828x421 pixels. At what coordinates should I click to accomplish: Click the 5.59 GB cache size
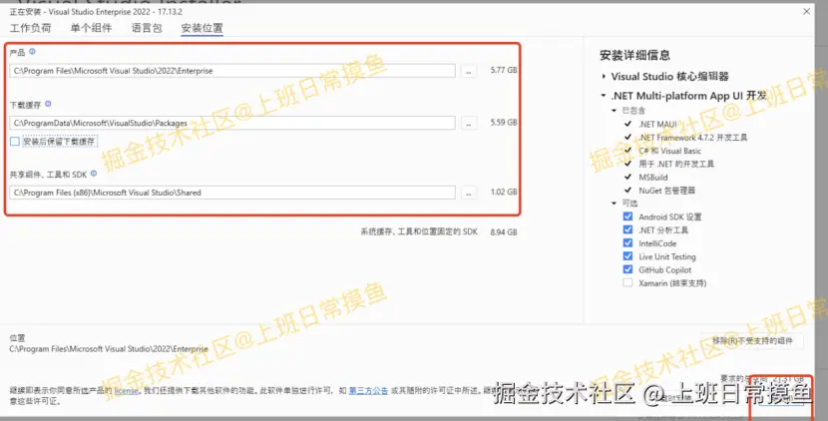pos(503,122)
